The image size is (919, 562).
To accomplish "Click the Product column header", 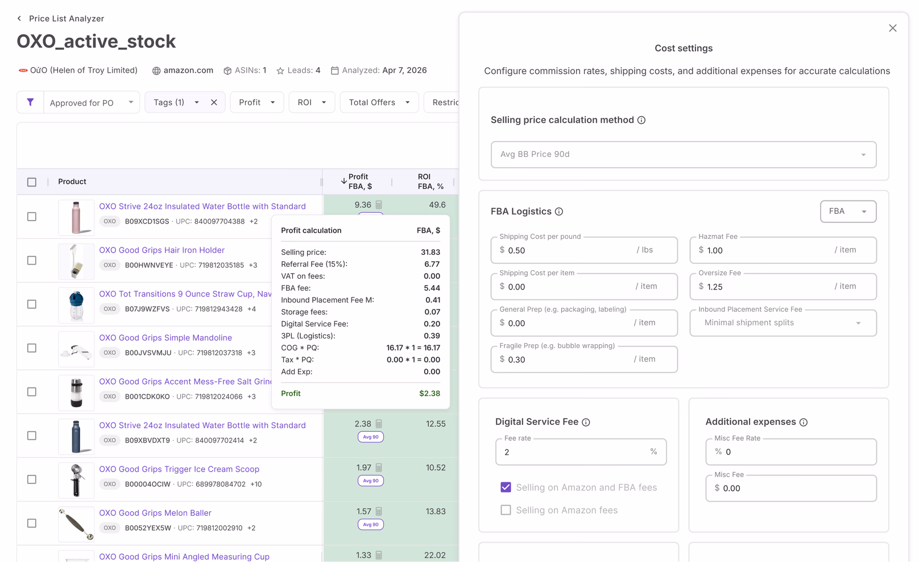I will (72, 182).
